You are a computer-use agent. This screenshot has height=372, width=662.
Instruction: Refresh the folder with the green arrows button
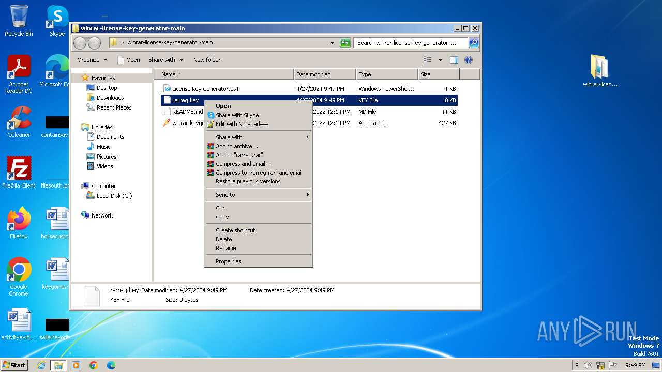(345, 43)
